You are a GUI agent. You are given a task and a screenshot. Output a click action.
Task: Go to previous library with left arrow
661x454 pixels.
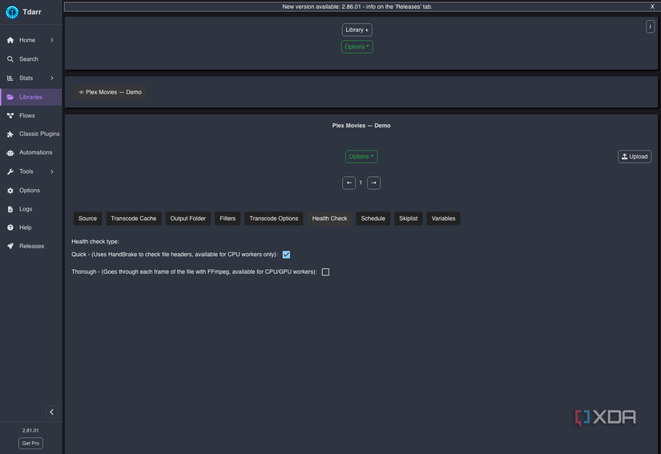tap(349, 183)
